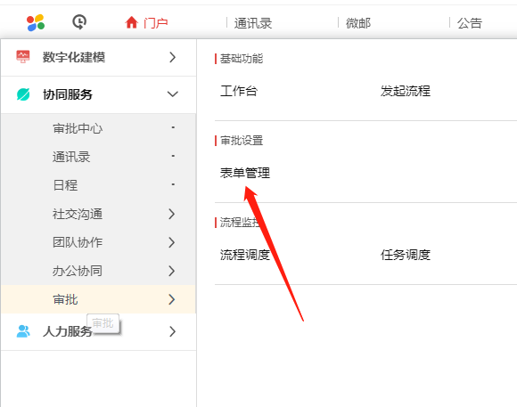Expand the 办公协同 submenu arrow

tap(171, 271)
